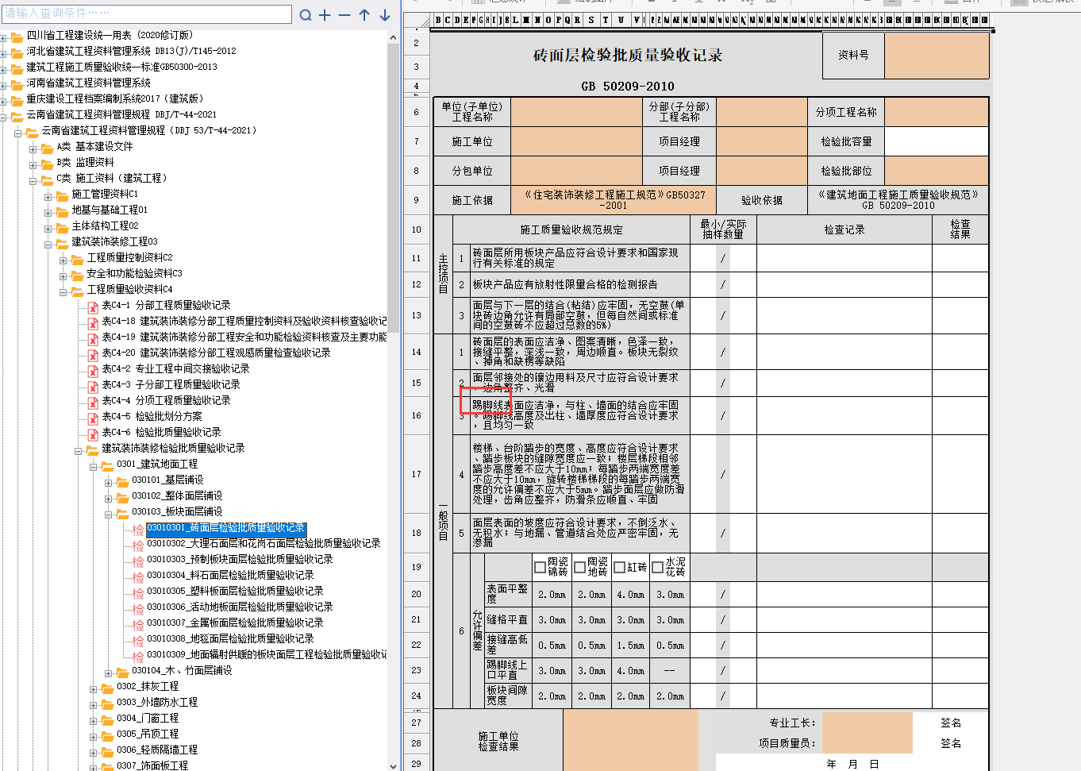Select the 主体结构工程02 tree folder
The width and height of the screenshot is (1081, 771).
click(105, 226)
